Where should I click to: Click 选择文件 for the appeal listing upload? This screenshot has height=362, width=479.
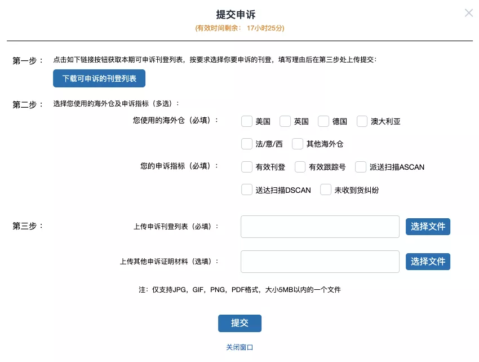(428, 226)
